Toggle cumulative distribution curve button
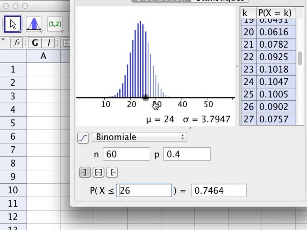307x230 pixels. pyautogui.click(x=83, y=138)
